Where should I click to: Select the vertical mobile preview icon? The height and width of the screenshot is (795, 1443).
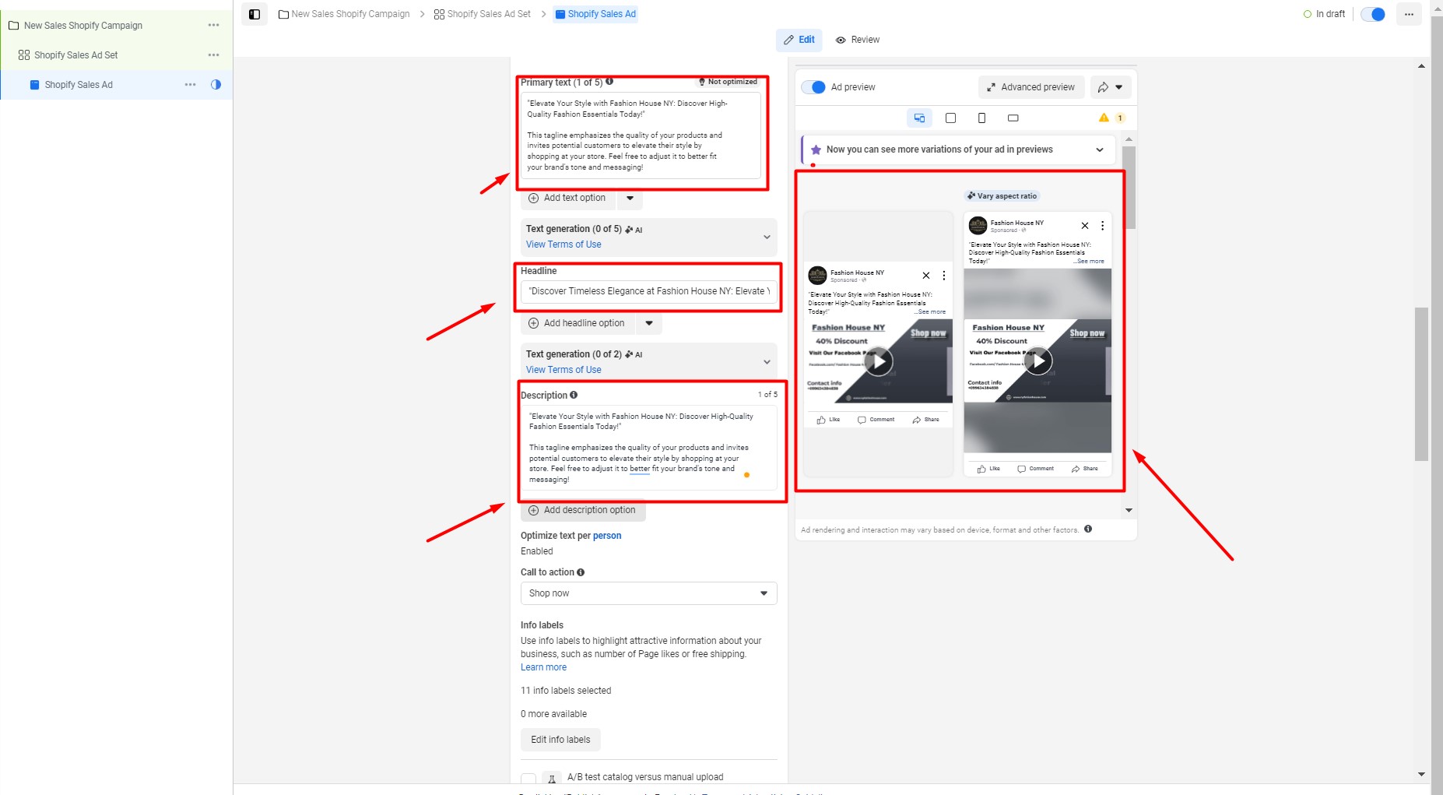(981, 118)
